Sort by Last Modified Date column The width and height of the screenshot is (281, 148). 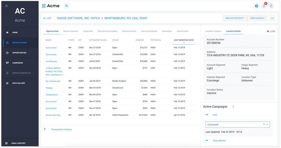[184, 40]
